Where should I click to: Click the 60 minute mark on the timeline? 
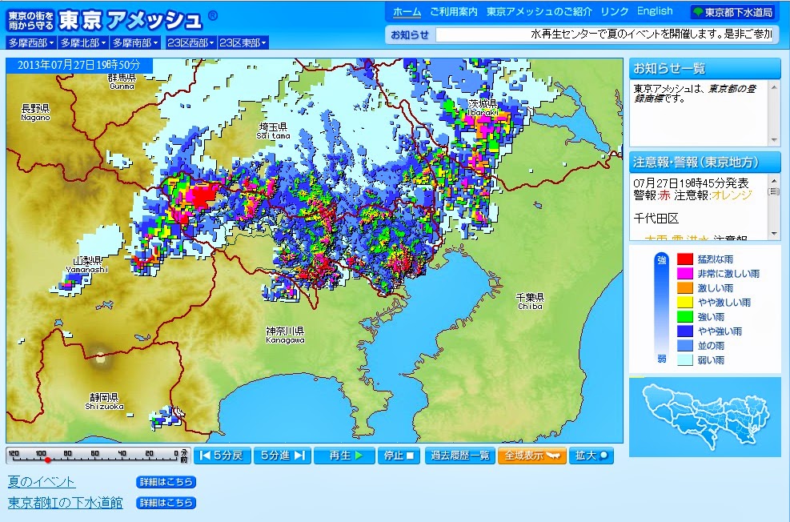click(x=94, y=453)
